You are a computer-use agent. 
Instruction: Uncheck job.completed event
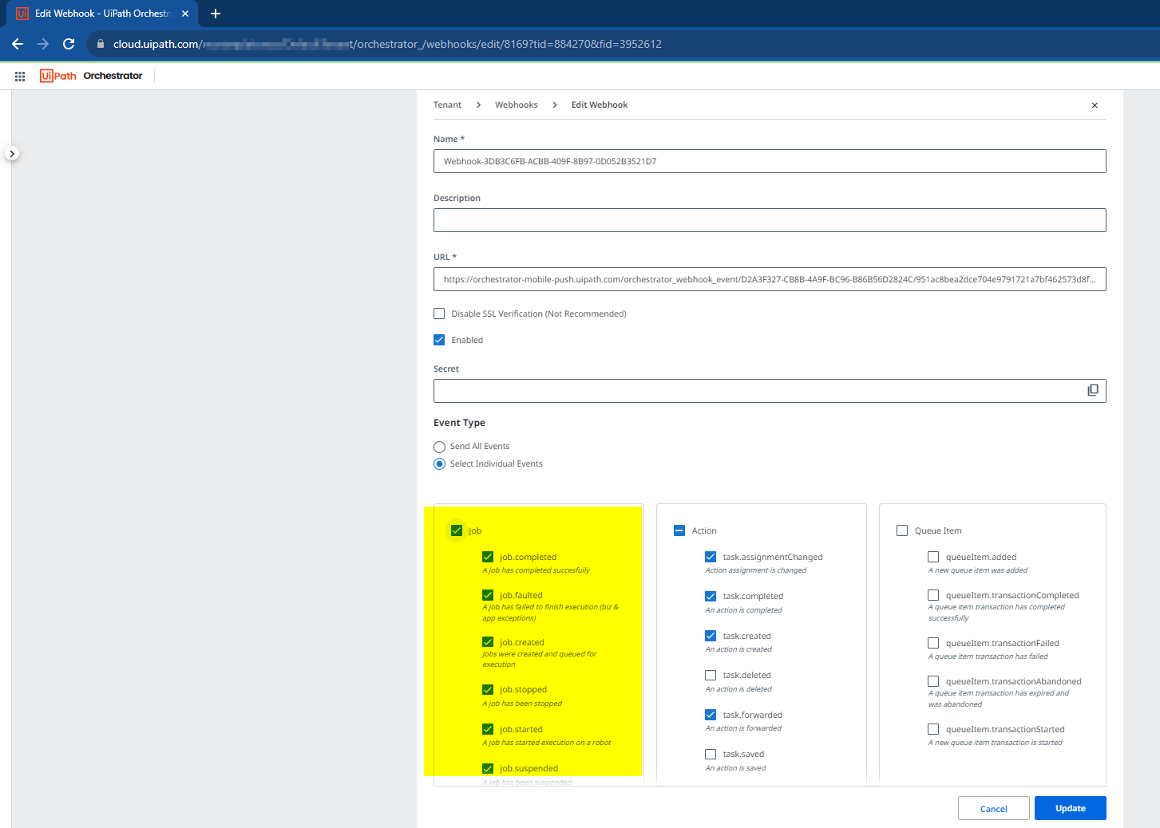click(x=488, y=557)
